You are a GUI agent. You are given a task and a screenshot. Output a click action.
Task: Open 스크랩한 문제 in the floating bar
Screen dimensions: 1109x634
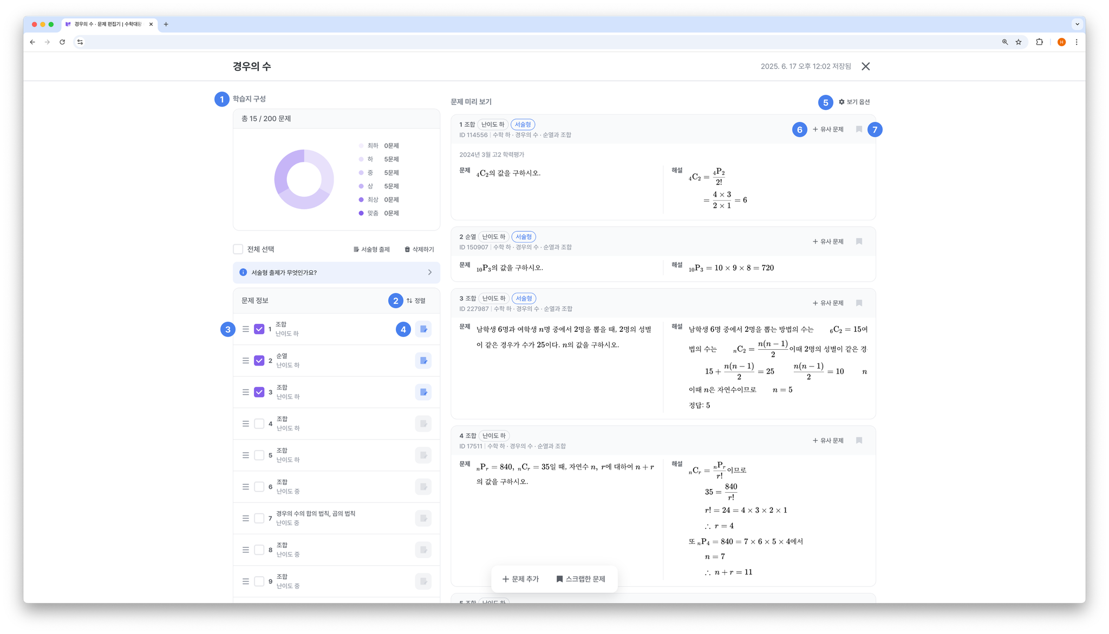click(580, 579)
